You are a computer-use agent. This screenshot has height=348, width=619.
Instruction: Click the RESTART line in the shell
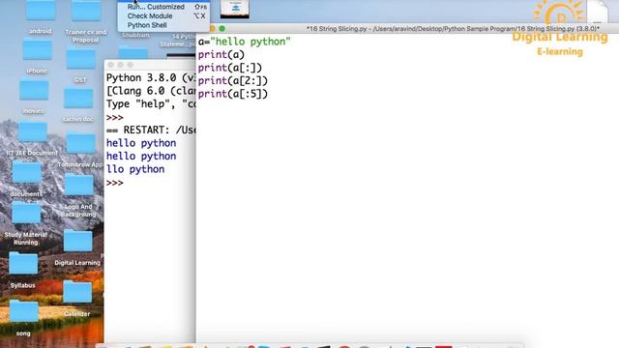tap(151, 130)
